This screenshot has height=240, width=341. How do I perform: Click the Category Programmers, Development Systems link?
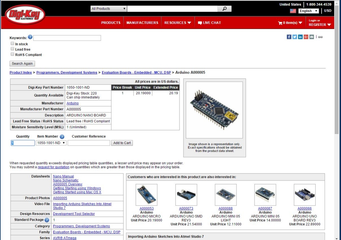pos(82,226)
